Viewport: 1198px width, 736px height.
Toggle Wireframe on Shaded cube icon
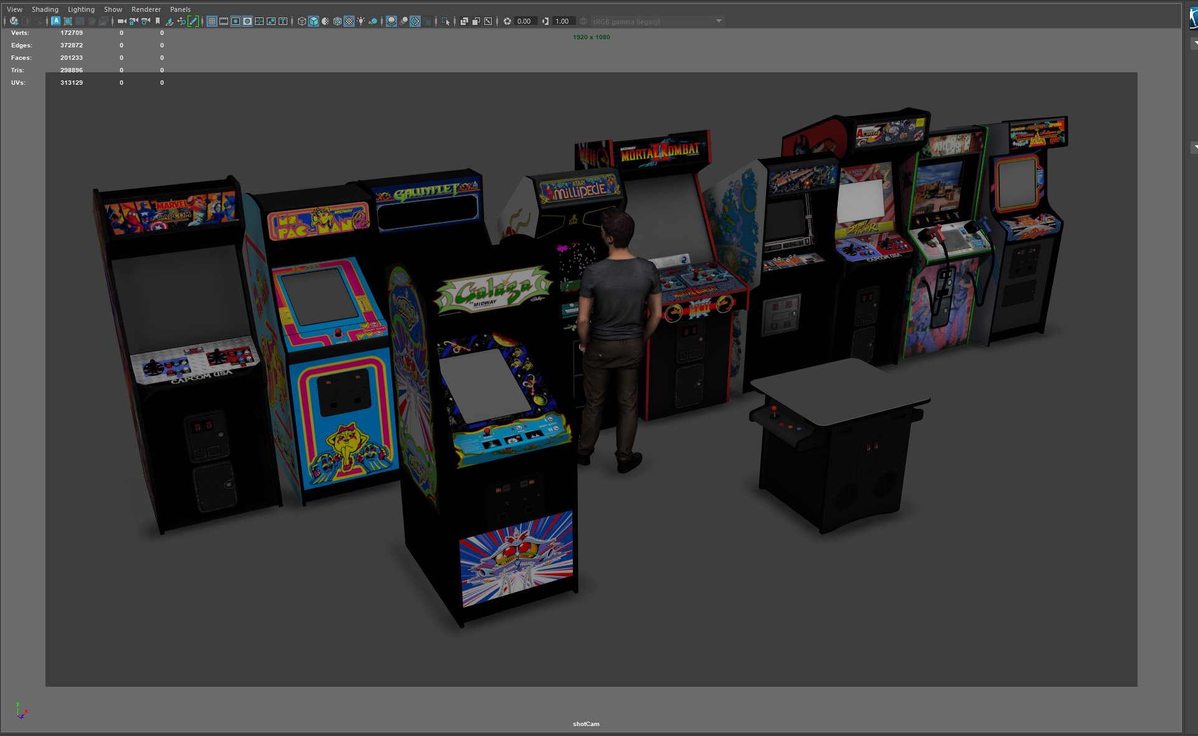point(337,21)
